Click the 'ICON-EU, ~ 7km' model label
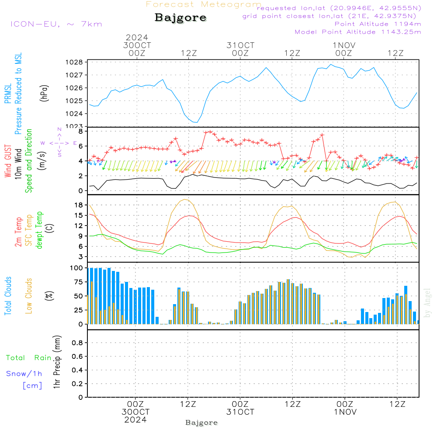This screenshot has height=437, width=437. click(56, 24)
